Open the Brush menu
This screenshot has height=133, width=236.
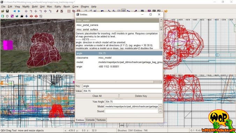(67, 7)
